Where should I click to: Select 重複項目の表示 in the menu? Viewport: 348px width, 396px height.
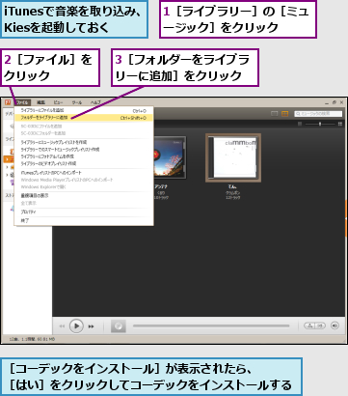[84, 195]
